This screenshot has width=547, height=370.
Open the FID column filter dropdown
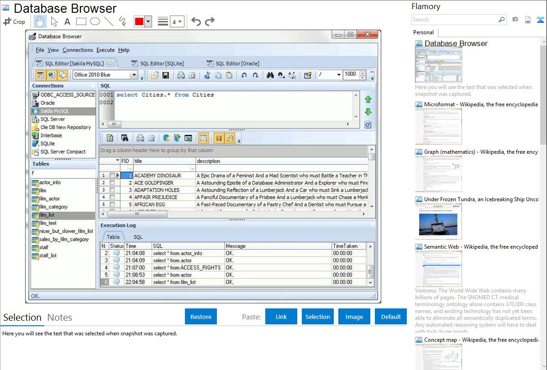coord(130,168)
